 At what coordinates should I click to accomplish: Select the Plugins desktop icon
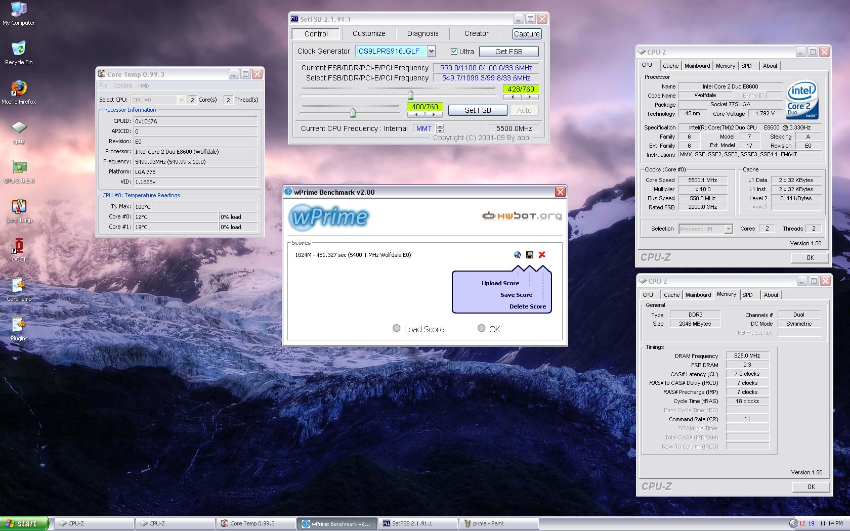point(19,329)
